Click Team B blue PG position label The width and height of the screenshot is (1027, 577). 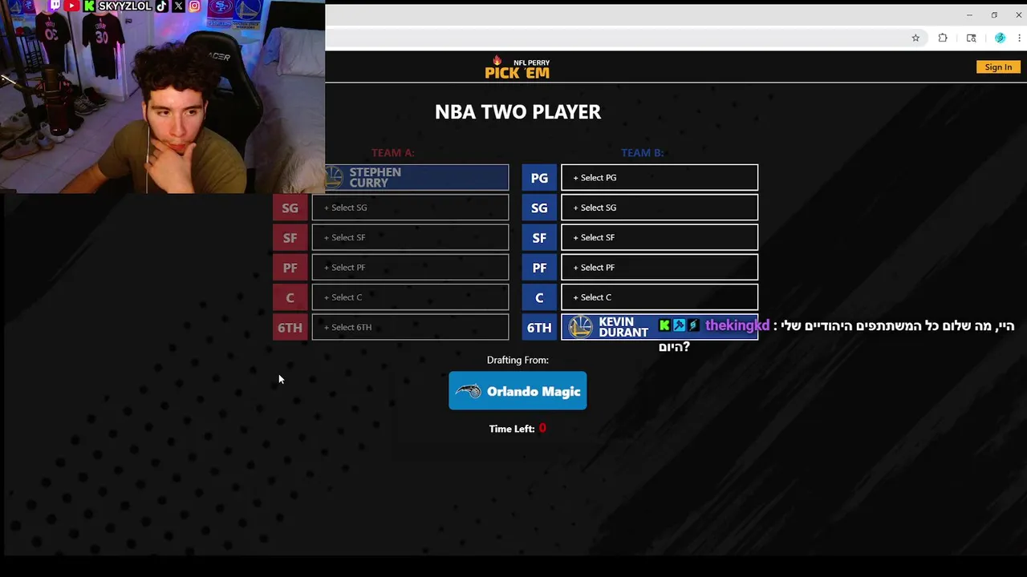click(539, 178)
